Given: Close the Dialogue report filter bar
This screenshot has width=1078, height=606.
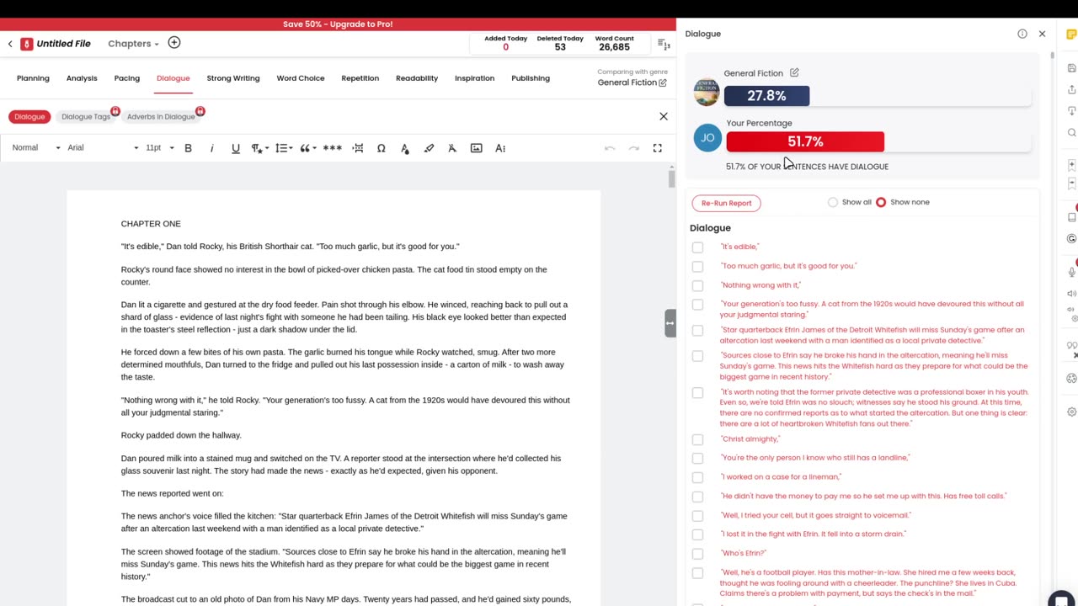Looking at the screenshot, I should coord(664,116).
